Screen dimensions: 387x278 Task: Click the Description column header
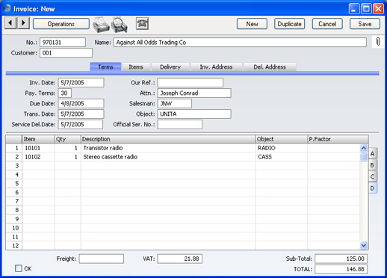coord(168,139)
